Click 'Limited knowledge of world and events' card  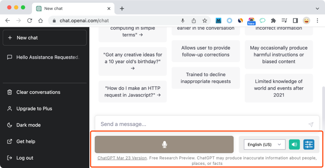(x=279, y=88)
